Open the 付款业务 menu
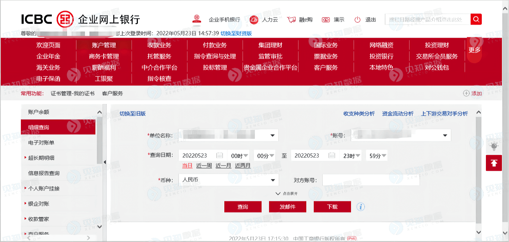 [215, 45]
